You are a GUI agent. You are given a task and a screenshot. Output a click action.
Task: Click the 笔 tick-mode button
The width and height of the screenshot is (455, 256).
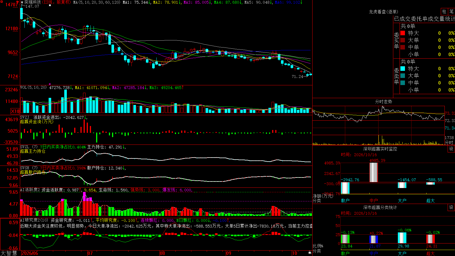point(451,12)
